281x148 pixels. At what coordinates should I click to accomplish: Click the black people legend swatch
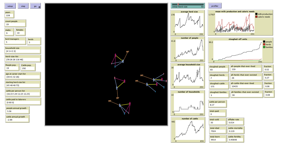(x=264, y=42)
